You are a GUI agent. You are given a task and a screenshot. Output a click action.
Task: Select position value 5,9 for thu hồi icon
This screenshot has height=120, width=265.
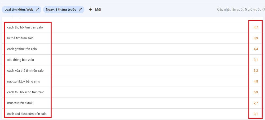[x=256, y=92]
